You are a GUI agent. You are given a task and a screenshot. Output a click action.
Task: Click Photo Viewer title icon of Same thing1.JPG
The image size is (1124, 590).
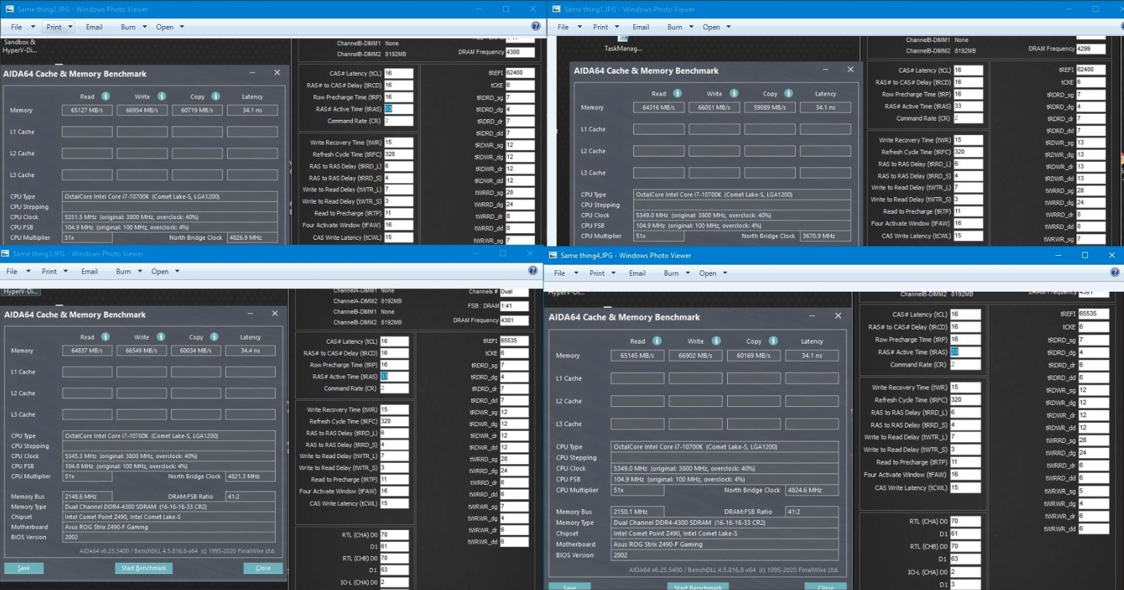(x=557, y=9)
